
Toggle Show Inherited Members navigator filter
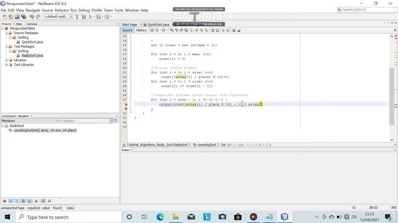[x=4, y=201]
